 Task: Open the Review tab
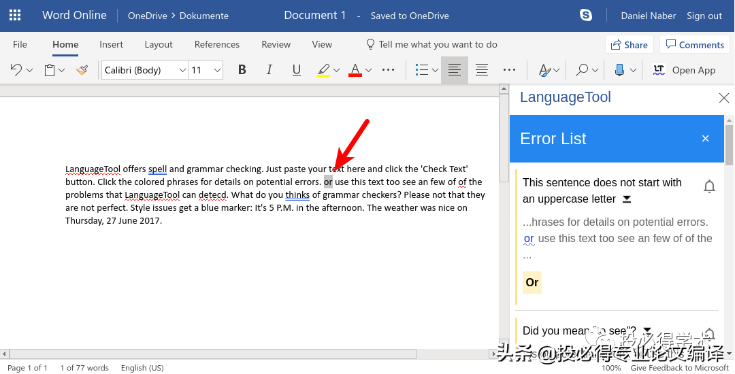(276, 44)
